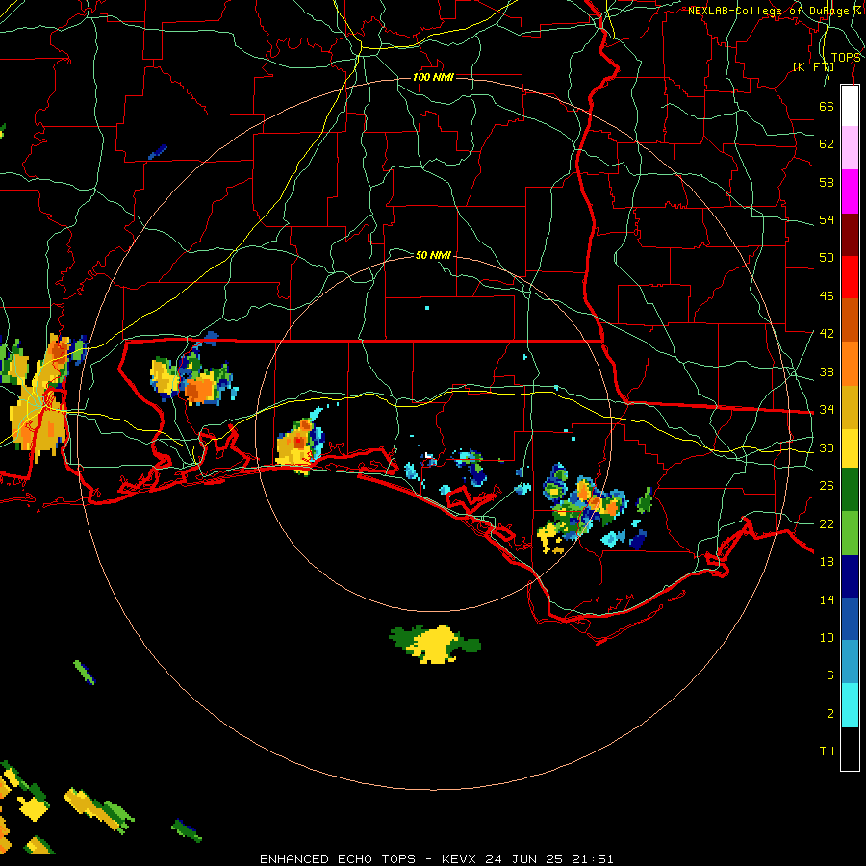Pick the bright red legend swatch
Image resolution: width=866 pixels, height=866 pixels.
[850, 277]
